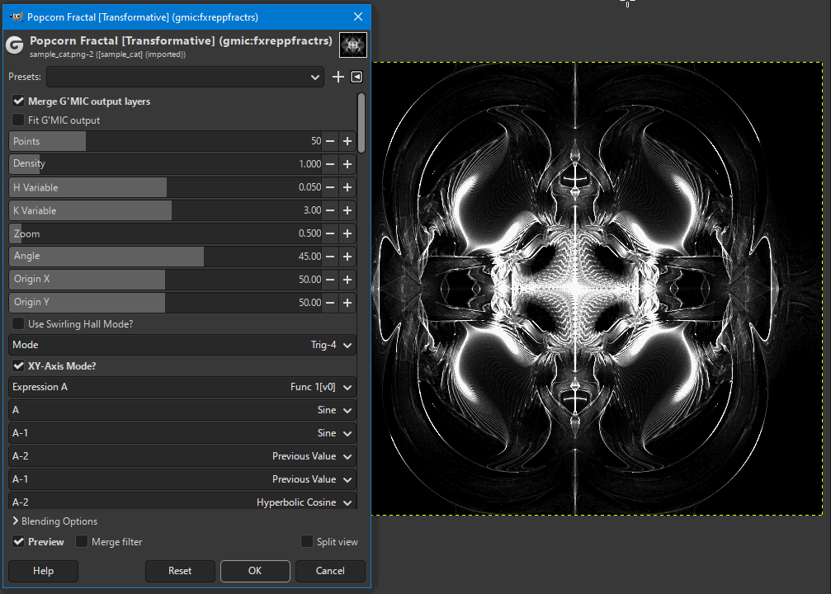831x594 pixels.
Task: Click the Reset button
Action: coord(180,571)
